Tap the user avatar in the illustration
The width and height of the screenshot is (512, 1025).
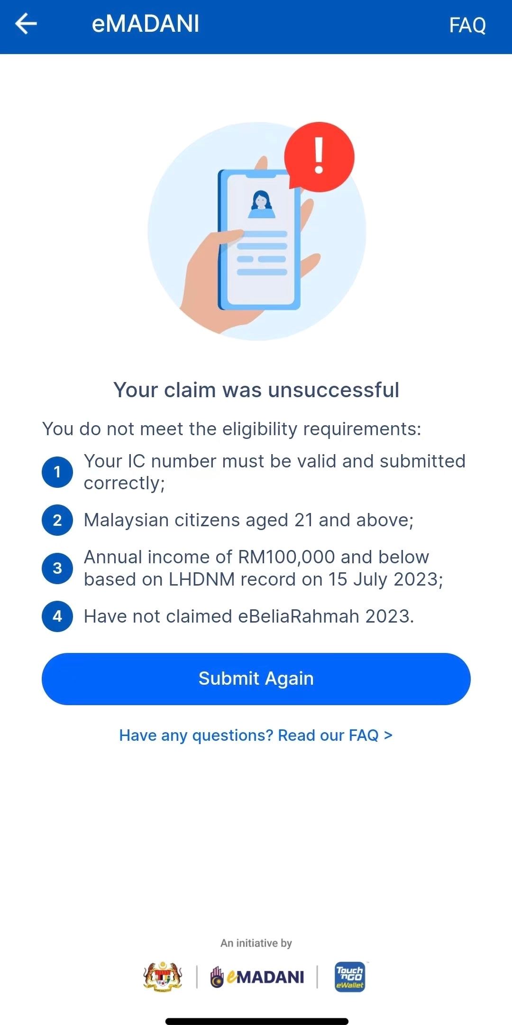pos(261,204)
